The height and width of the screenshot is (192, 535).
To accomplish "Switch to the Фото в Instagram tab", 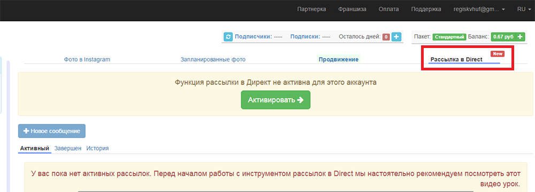I will pos(87,59).
